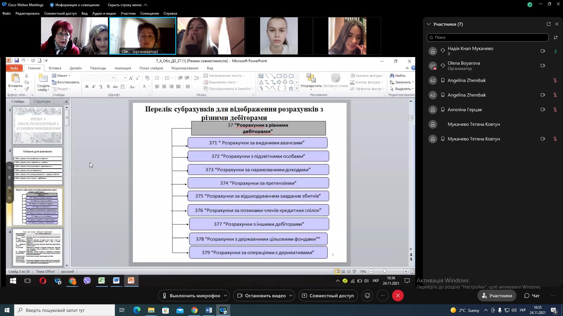Select the right arrow shape

[x=279, y=82]
